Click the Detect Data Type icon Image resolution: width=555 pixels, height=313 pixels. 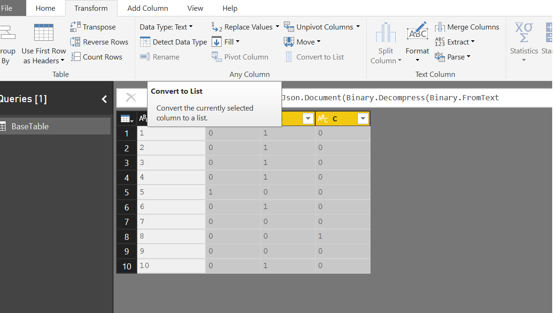pos(145,42)
